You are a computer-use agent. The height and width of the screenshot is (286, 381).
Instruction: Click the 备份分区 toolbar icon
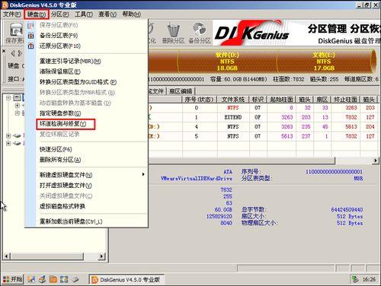pos(200,33)
